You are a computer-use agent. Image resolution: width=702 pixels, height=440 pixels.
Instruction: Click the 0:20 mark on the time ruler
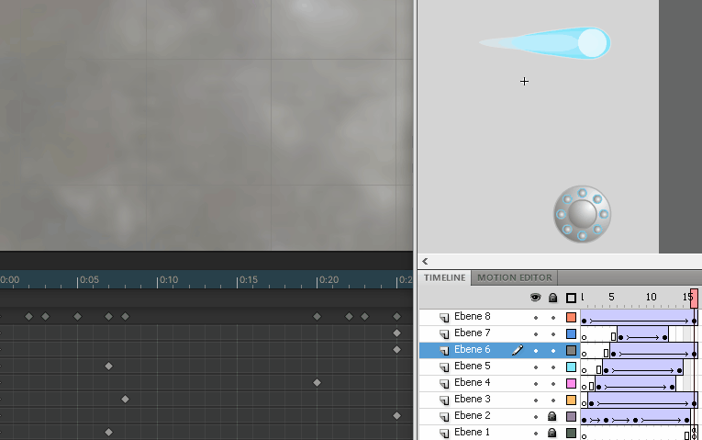[x=329, y=280]
